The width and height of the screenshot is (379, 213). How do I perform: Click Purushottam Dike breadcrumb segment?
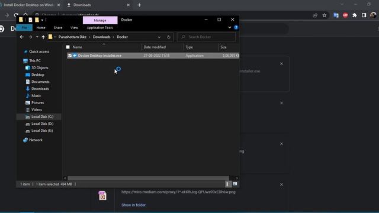(x=72, y=37)
